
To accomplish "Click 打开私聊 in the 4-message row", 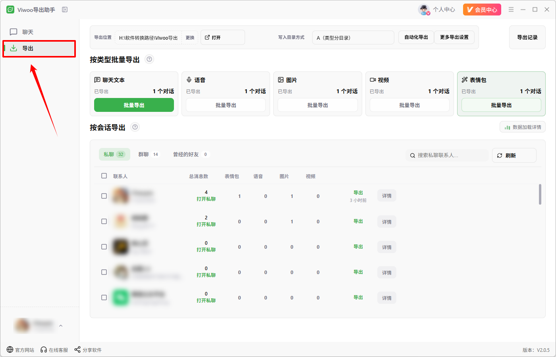I will pyautogui.click(x=206, y=199).
